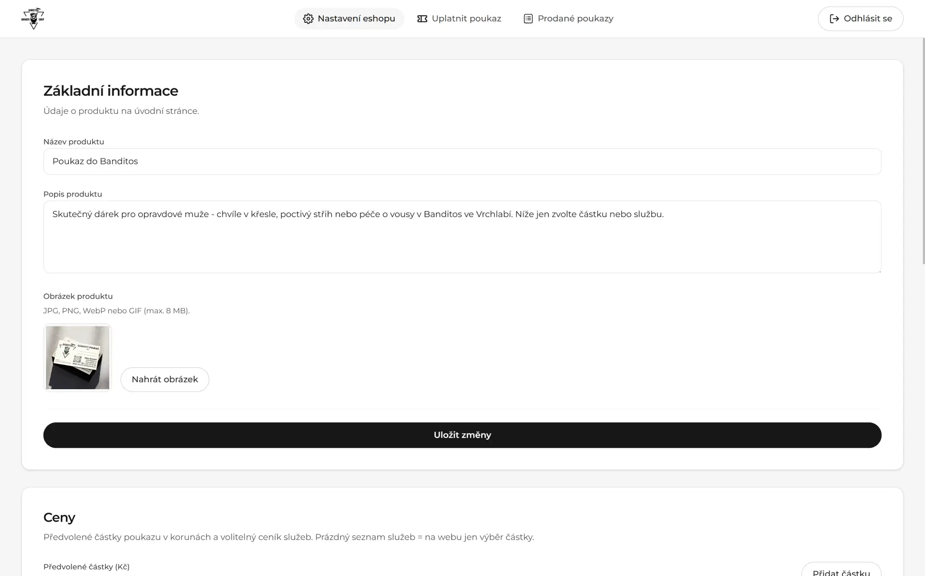Save with the Uložit změny button
925x576 pixels.
point(462,435)
